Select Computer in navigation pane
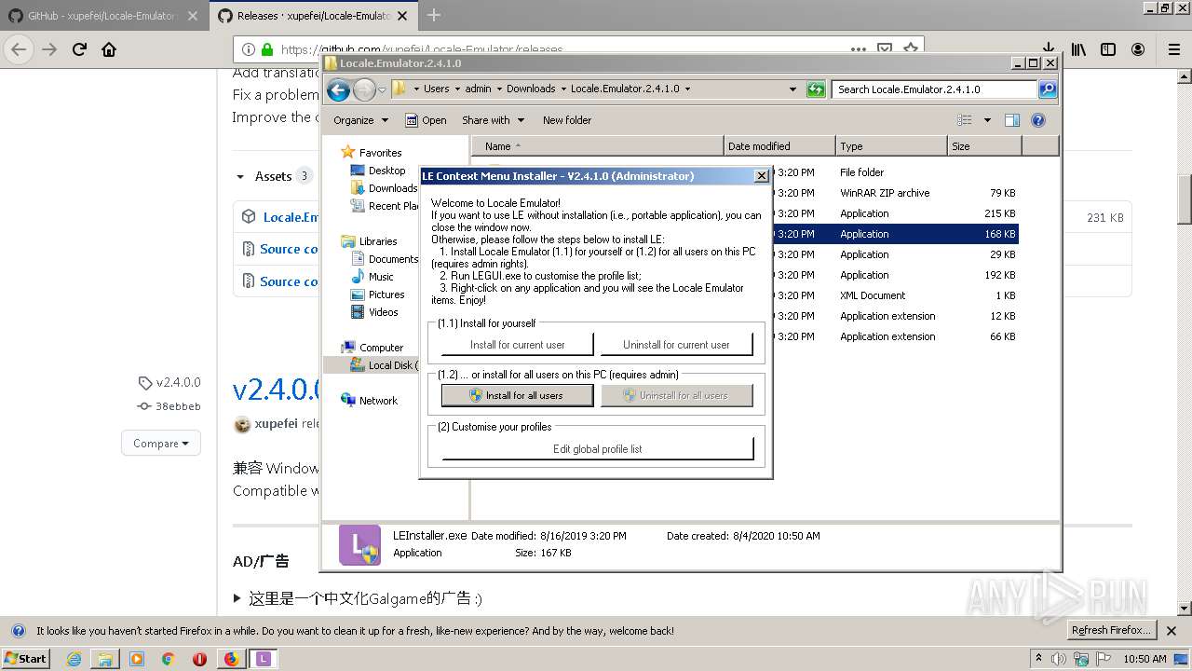1192x671 pixels. tap(372, 348)
